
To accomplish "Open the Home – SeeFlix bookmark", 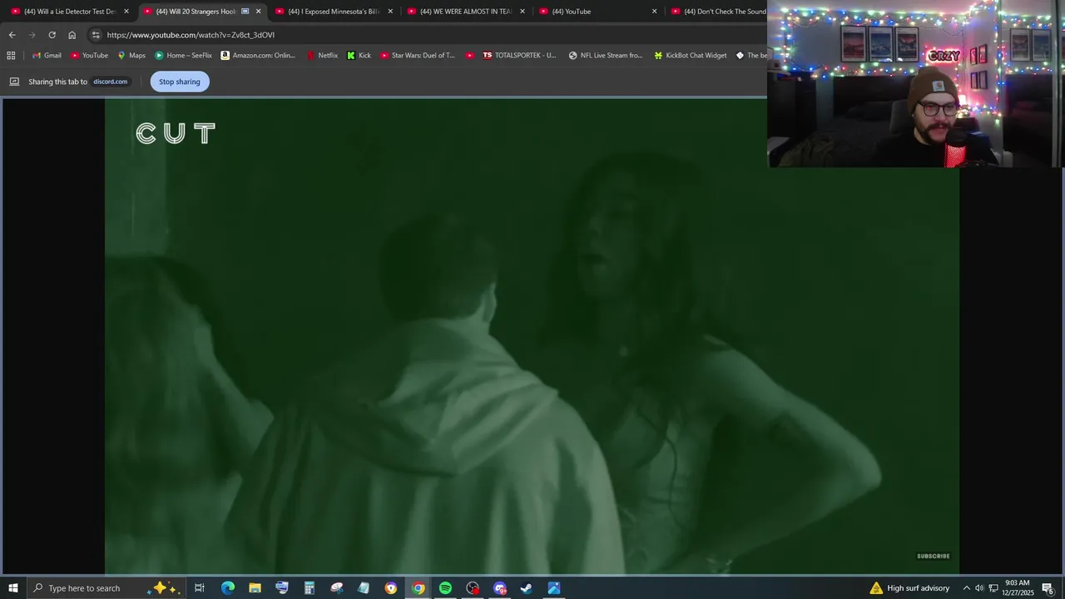I will pos(183,56).
